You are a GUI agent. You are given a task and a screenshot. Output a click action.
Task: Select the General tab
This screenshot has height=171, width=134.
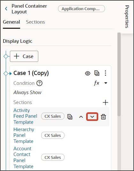pos(11,22)
